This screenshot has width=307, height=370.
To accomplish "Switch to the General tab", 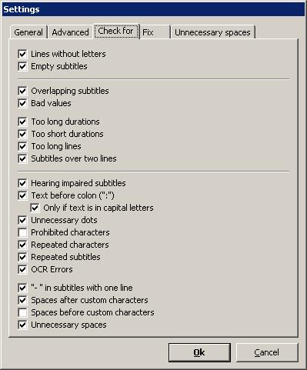I will [x=28, y=32].
